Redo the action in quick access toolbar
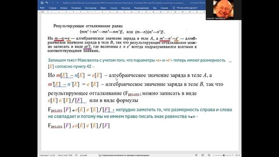 click(53, 3)
